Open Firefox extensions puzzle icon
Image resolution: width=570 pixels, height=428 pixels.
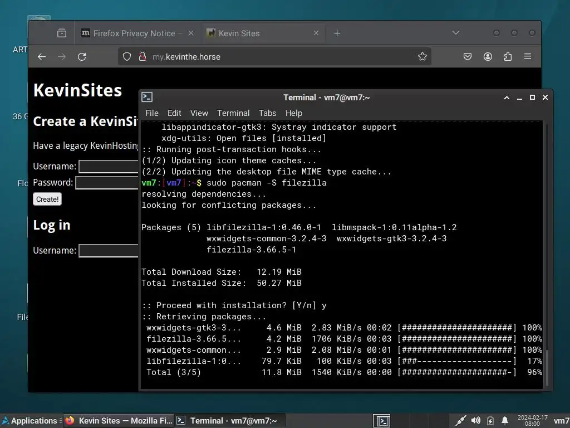click(508, 56)
